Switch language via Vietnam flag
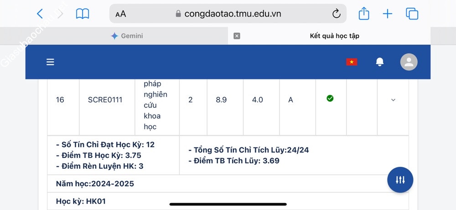The width and height of the screenshot is (456, 210). pyautogui.click(x=352, y=62)
